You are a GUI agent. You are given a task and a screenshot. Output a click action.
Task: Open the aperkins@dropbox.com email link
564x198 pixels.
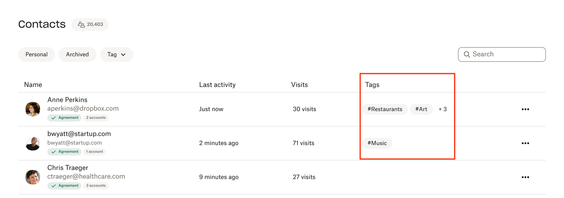tap(83, 109)
